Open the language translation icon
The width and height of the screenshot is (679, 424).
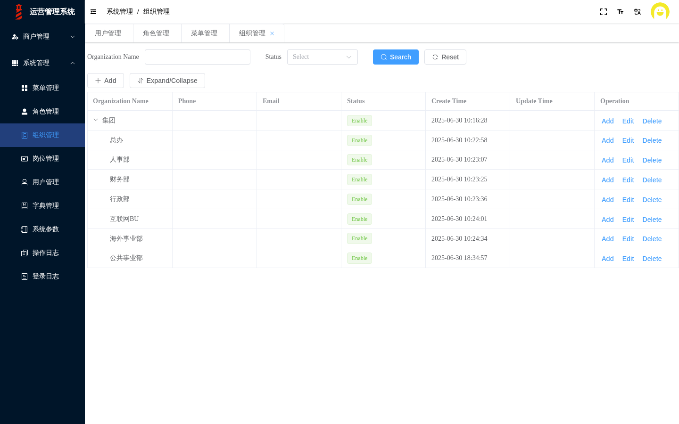(x=638, y=12)
